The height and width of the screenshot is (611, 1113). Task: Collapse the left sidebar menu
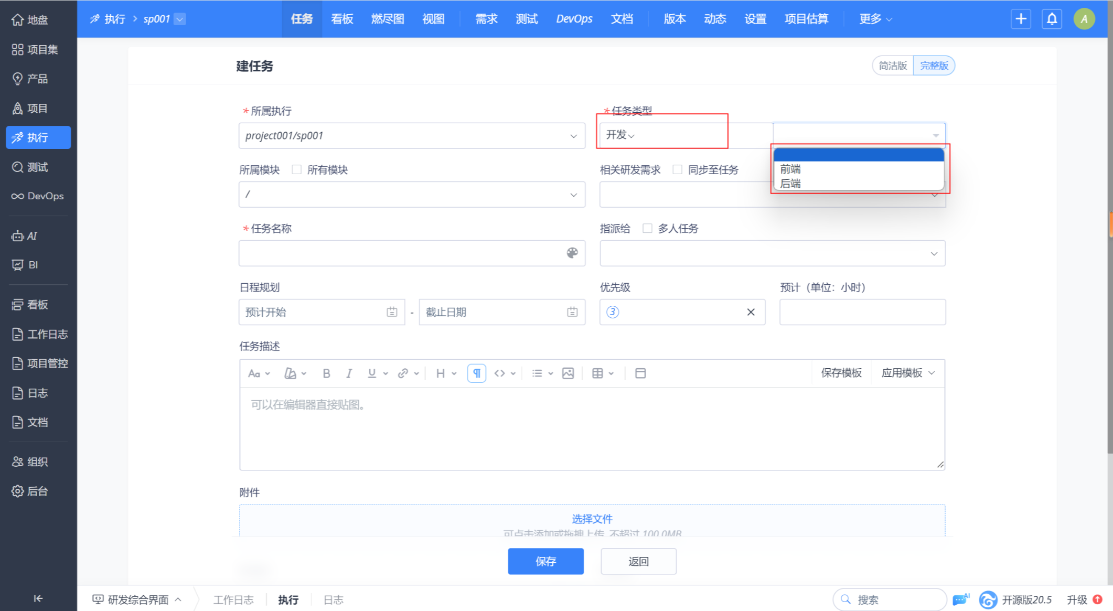pos(38,598)
